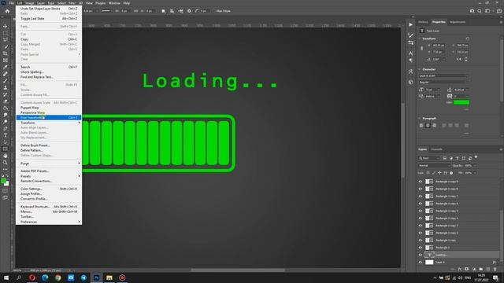The image size is (504, 283).
Task: Select the Zoom tool
Action: pyautogui.click(x=6, y=163)
